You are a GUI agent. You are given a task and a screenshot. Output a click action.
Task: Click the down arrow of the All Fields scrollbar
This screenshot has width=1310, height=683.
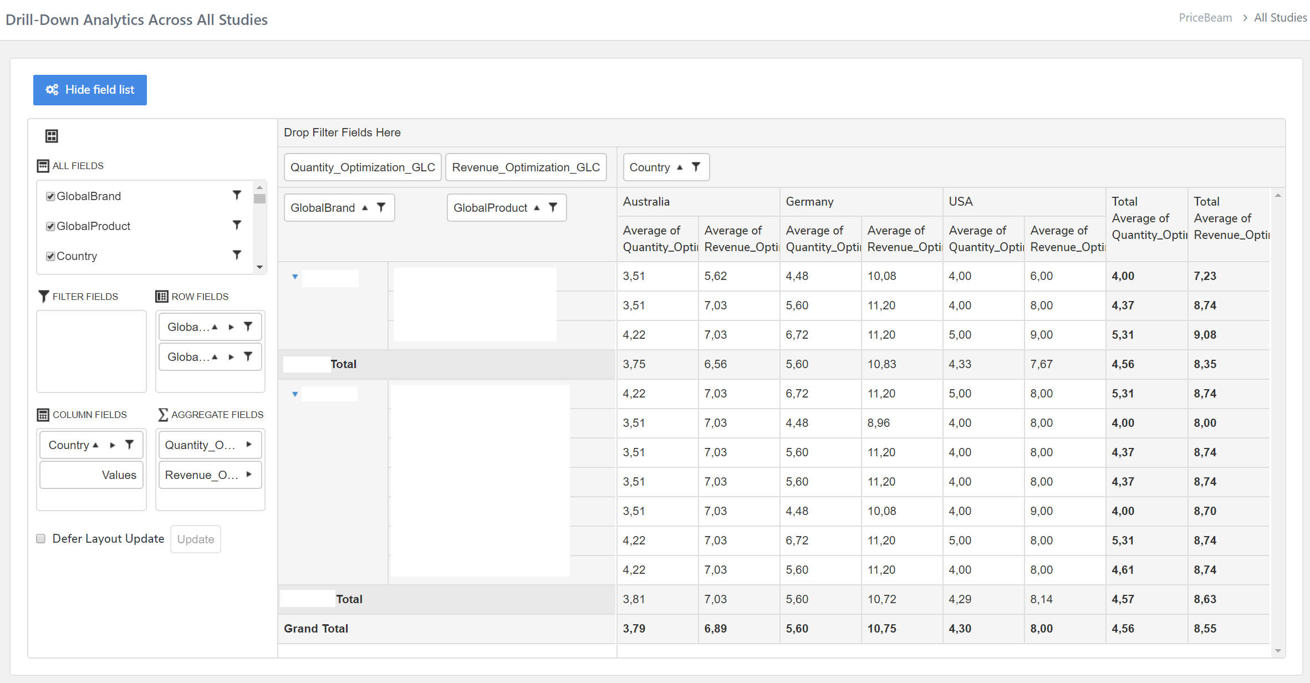pyautogui.click(x=259, y=267)
